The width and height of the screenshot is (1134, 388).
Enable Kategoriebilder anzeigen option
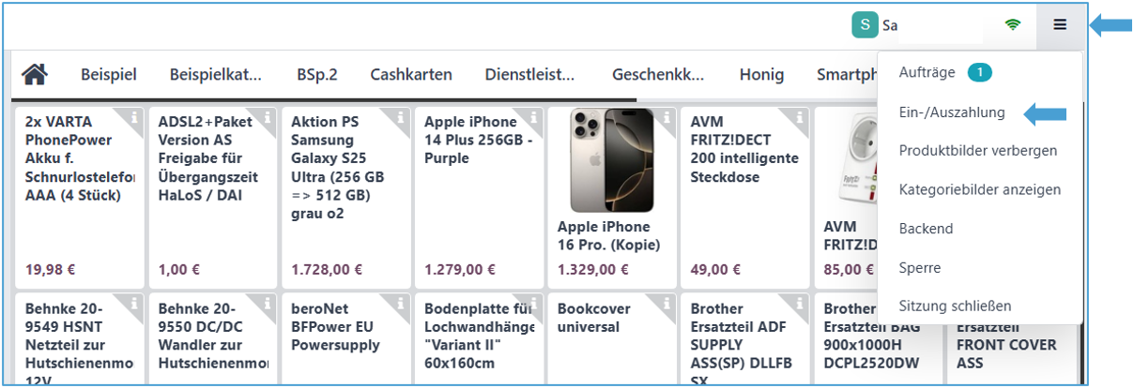pyautogui.click(x=979, y=189)
